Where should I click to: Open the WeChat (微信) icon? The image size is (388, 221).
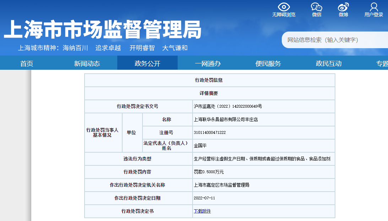316,7
